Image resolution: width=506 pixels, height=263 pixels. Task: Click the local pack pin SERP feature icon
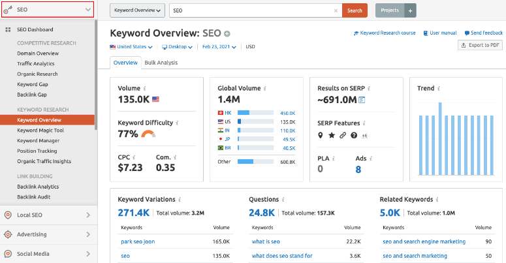coord(320,135)
